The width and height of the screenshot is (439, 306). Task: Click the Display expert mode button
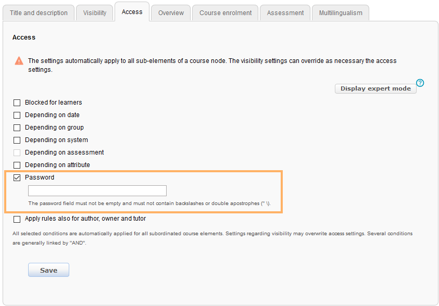(375, 88)
